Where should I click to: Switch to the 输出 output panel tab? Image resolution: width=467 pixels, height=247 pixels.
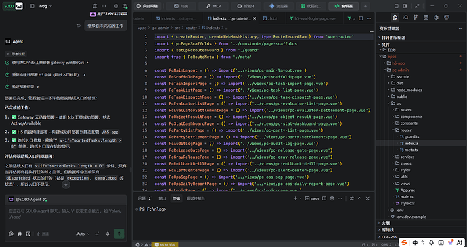[x=162, y=198]
